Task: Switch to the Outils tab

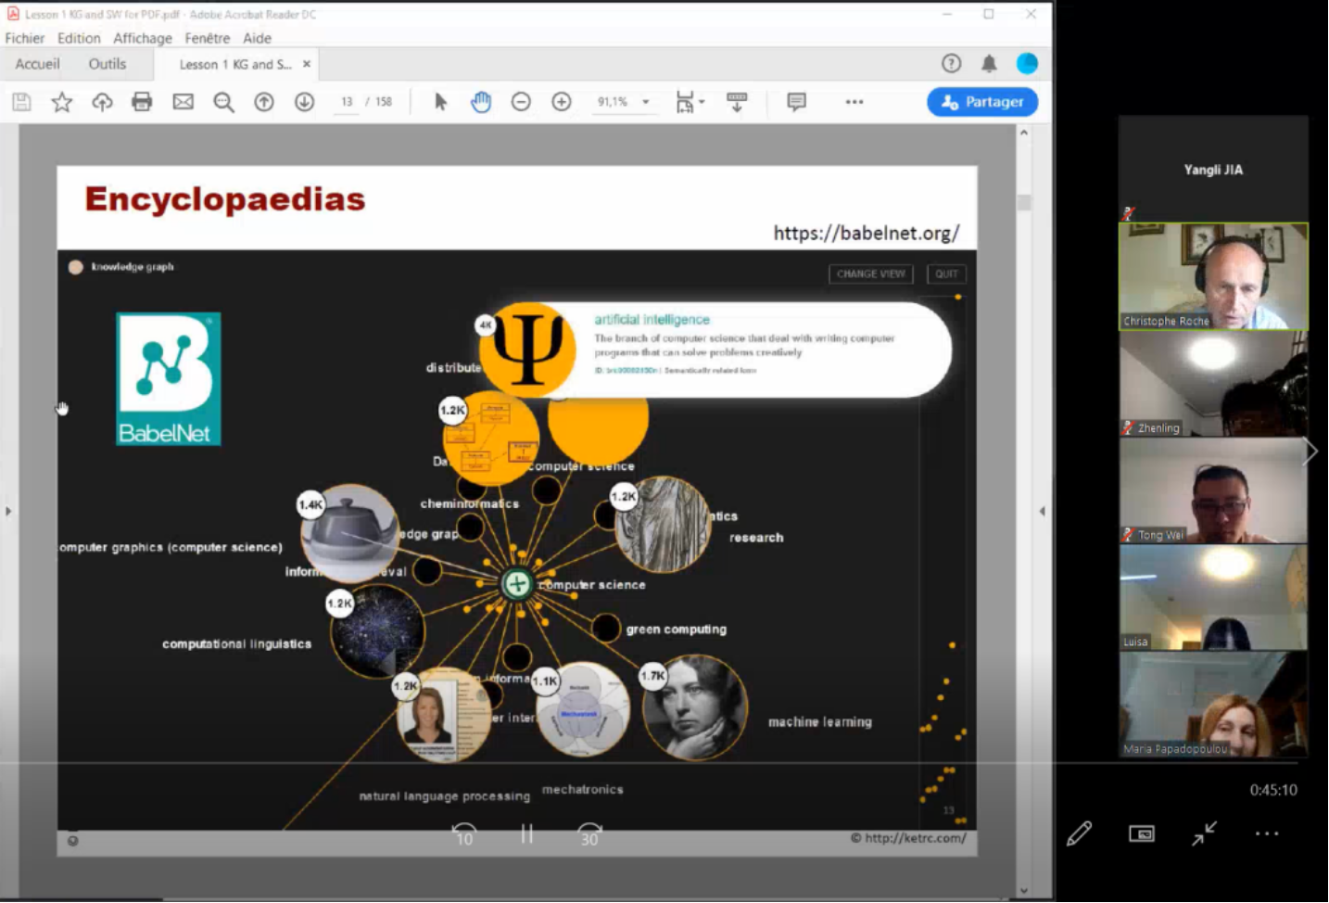Action: (x=107, y=64)
